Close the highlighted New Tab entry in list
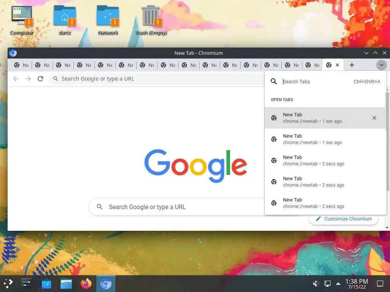The width and height of the screenshot is (390, 292). click(x=374, y=118)
